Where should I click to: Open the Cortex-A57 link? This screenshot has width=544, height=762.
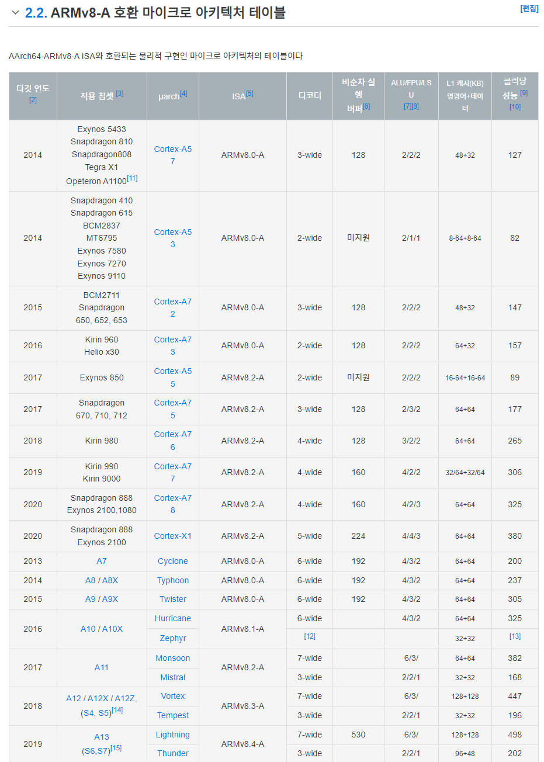pos(173,155)
